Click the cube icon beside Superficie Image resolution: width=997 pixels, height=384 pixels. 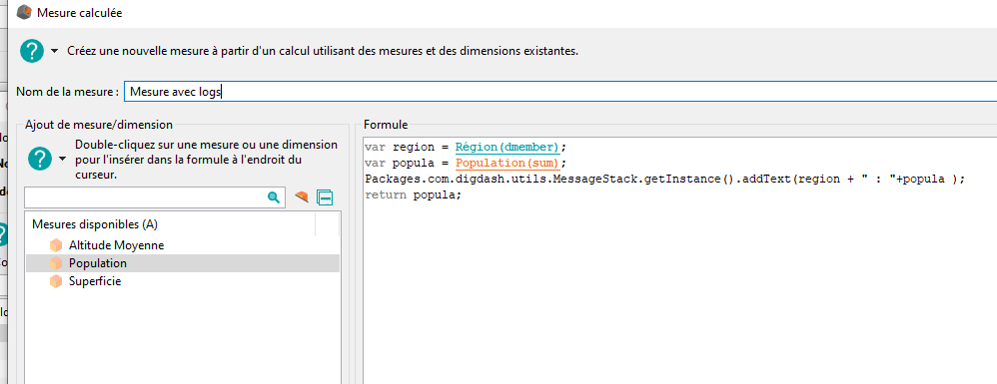pyautogui.click(x=56, y=281)
